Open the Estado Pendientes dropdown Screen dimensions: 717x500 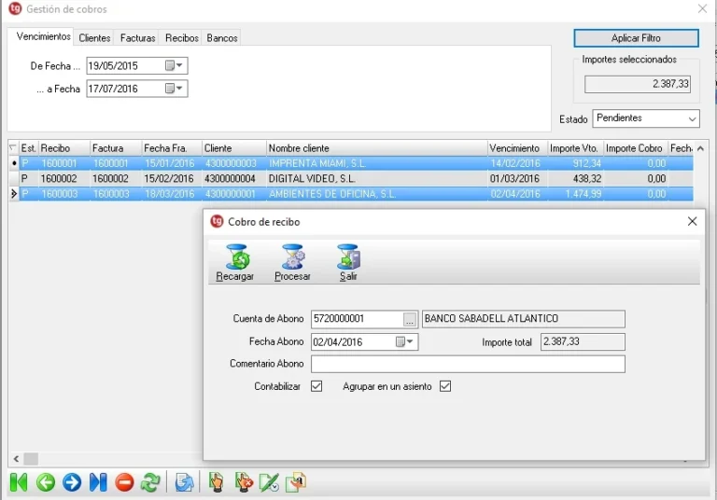point(692,118)
